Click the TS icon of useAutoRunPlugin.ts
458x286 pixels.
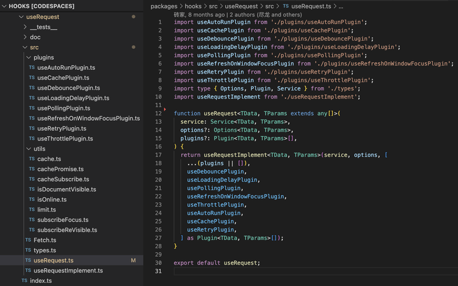31,67
